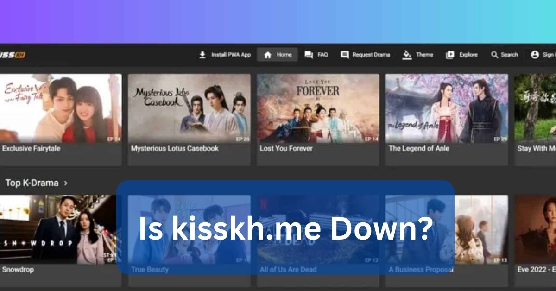
Task: Open Stay With Me poster
Action: tap(535, 108)
